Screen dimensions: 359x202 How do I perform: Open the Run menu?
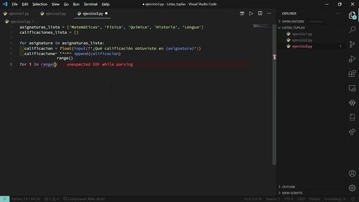(x=76, y=4)
